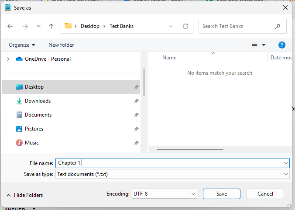
Task: Select Desktop in the address path
Action: (90, 26)
